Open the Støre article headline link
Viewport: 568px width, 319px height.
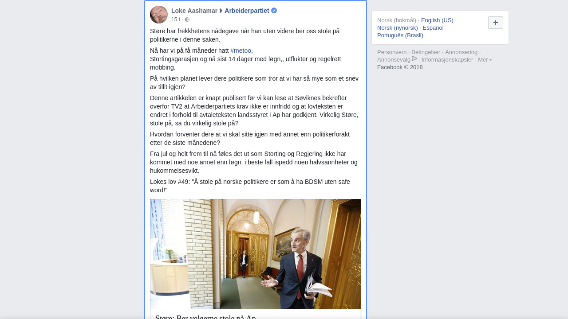pyautogui.click(x=205, y=316)
